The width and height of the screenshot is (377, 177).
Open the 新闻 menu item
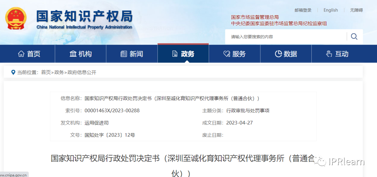[132, 54]
